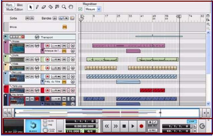
Task: Toggle the Click metronome checkbox
Action: [45, 121]
